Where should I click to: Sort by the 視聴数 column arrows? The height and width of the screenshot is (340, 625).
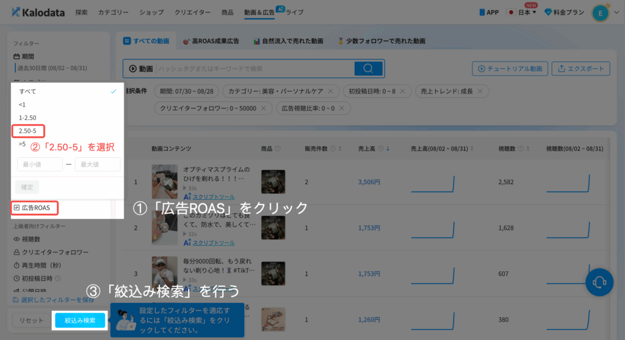528,149
